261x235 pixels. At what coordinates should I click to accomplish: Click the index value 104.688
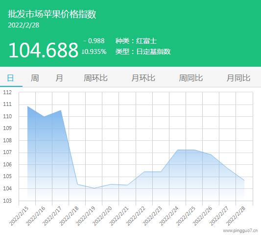[43, 50]
